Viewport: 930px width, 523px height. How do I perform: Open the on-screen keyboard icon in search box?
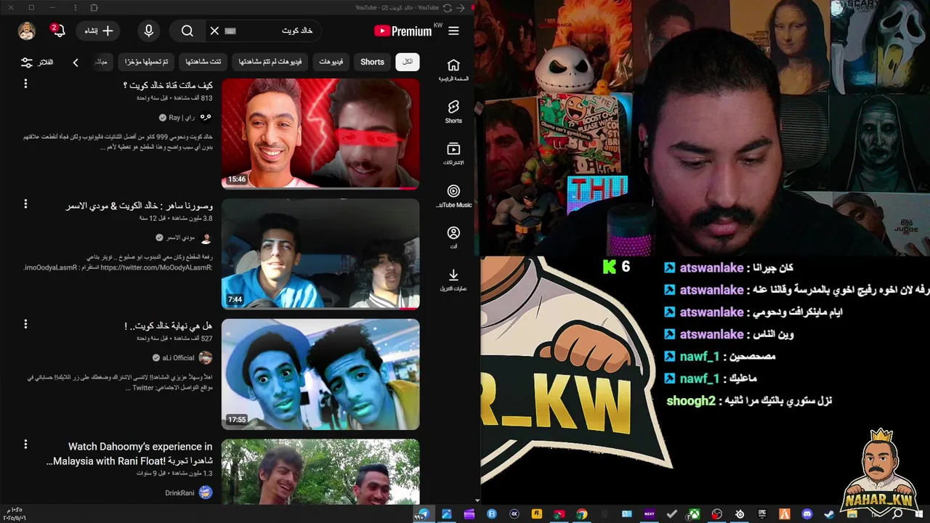(230, 31)
